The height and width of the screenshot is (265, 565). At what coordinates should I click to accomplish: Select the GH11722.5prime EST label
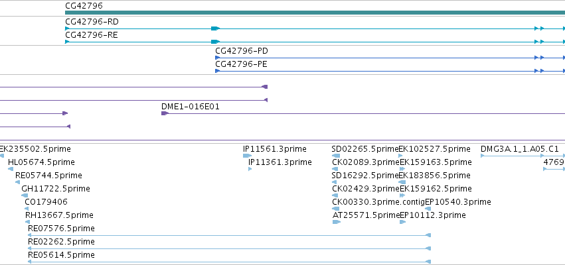[x=56, y=189]
